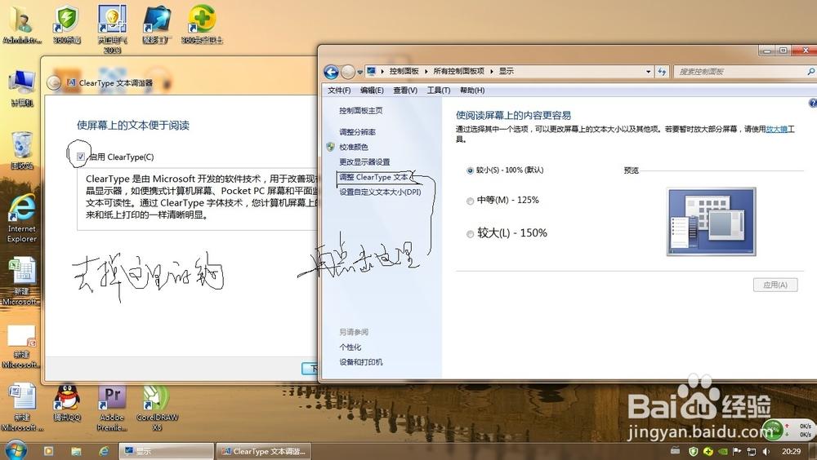The image size is (817, 460).
Task: Open the Action Center flag tray icon
Action: click(x=737, y=451)
